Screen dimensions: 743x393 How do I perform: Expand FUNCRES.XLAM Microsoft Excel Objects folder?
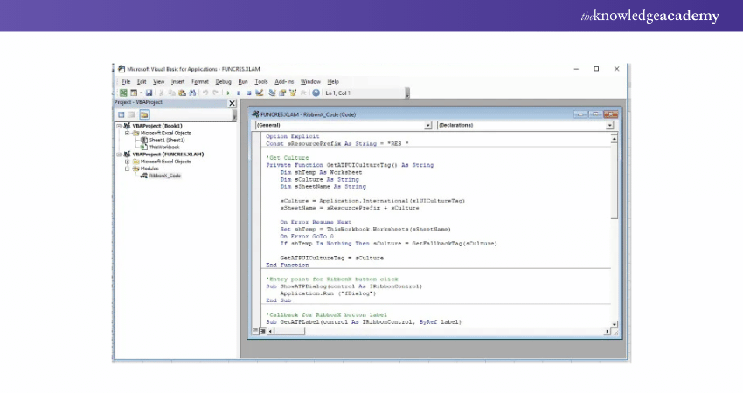coord(128,162)
